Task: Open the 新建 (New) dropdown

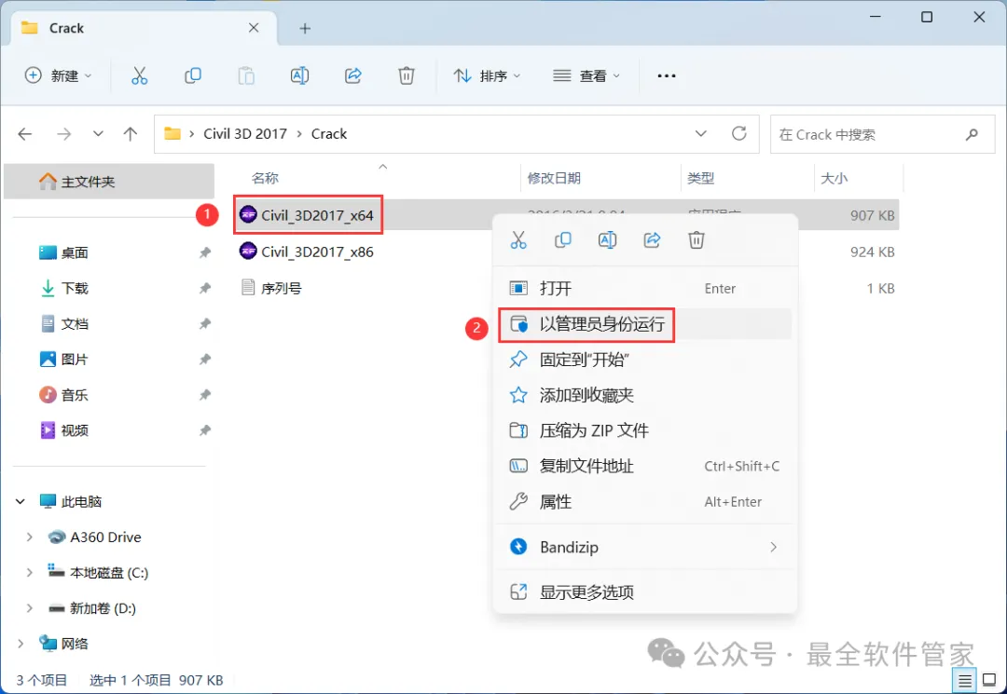Action: (59, 75)
